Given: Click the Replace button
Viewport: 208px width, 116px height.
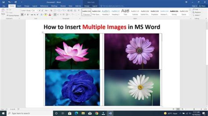Looking at the screenshot, I should 197,12.
